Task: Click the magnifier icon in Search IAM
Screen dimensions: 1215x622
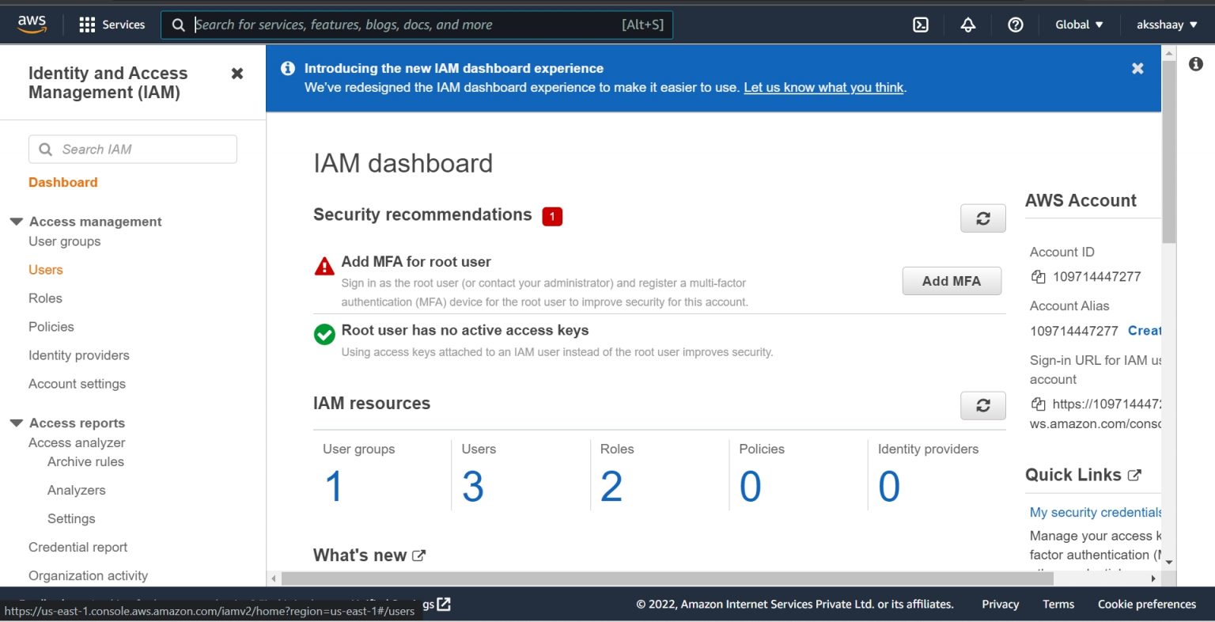Action: pos(46,150)
